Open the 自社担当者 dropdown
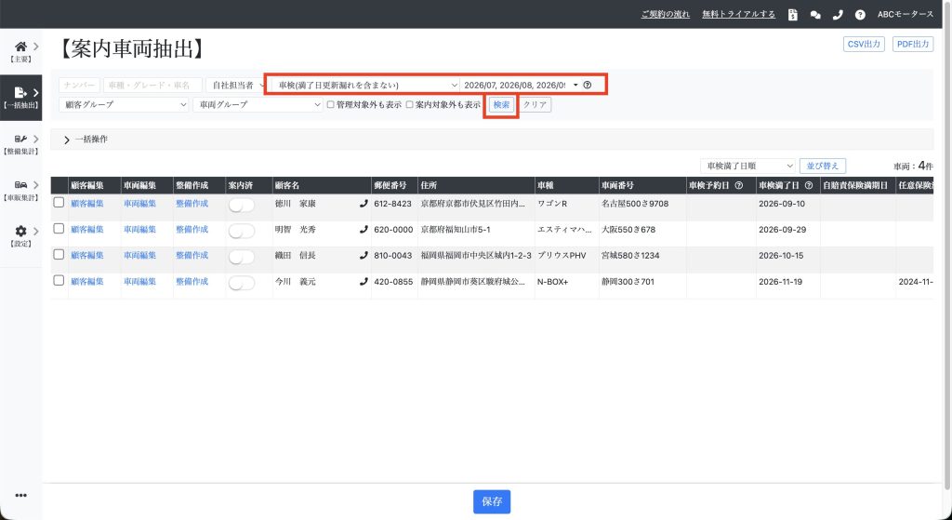 point(236,85)
